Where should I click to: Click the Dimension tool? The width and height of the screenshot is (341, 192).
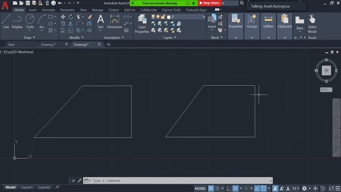click(x=115, y=21)
